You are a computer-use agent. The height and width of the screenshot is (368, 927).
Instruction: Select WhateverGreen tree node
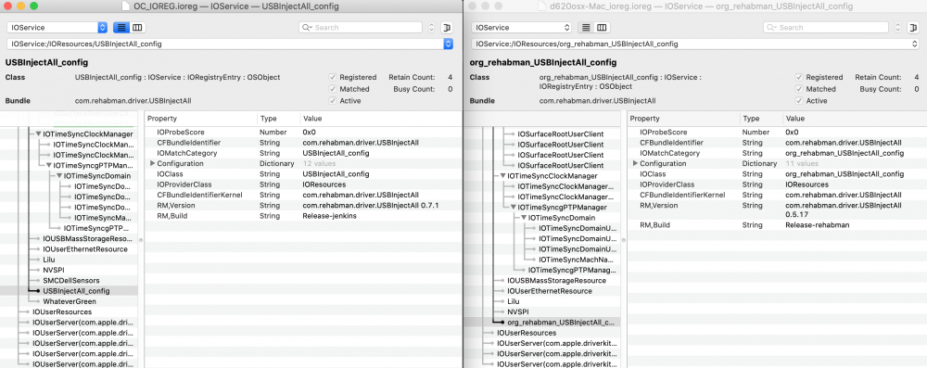click(x=70, y=302)
